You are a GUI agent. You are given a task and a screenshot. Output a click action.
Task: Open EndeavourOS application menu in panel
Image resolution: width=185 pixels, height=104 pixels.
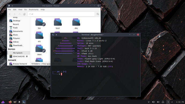coord(3,102)
